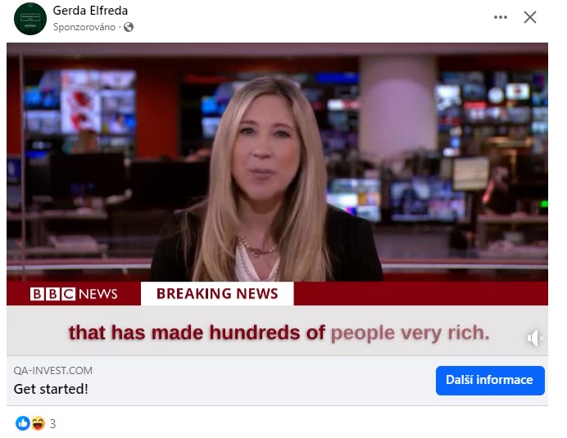Click the red lower-third bar right of BREAKING NEWS
567x438 pixels.
[x=420, y=293]
